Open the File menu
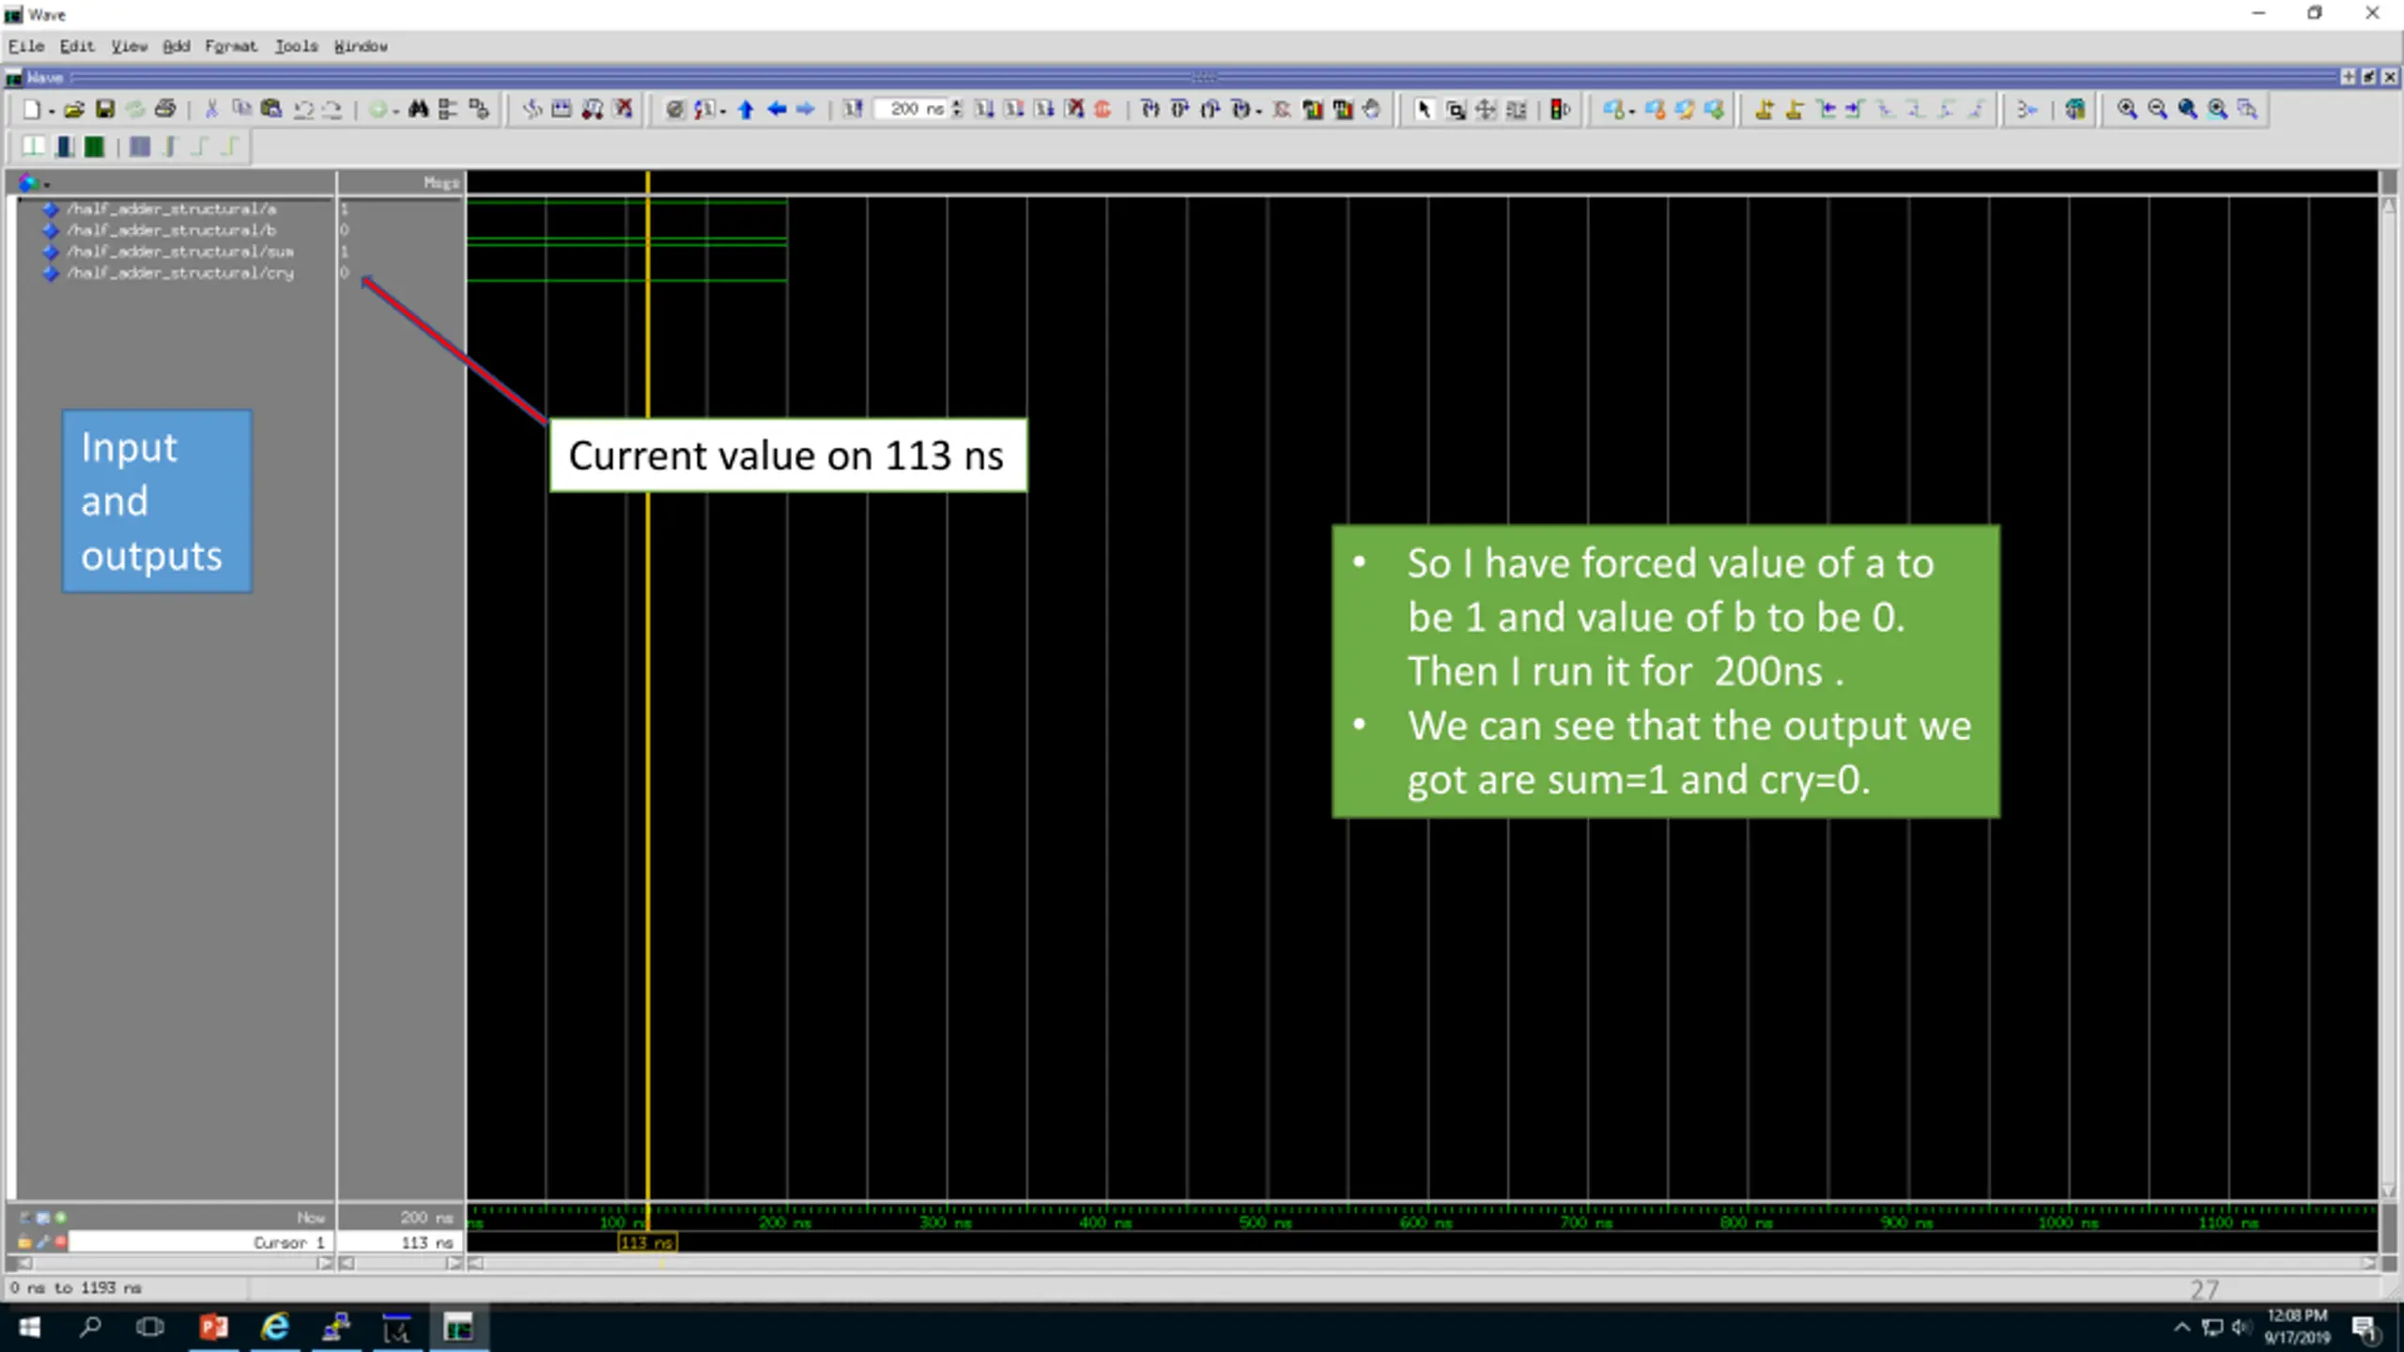The image size is (2404, 1352). pyautogui.click(x=26, y=46)
